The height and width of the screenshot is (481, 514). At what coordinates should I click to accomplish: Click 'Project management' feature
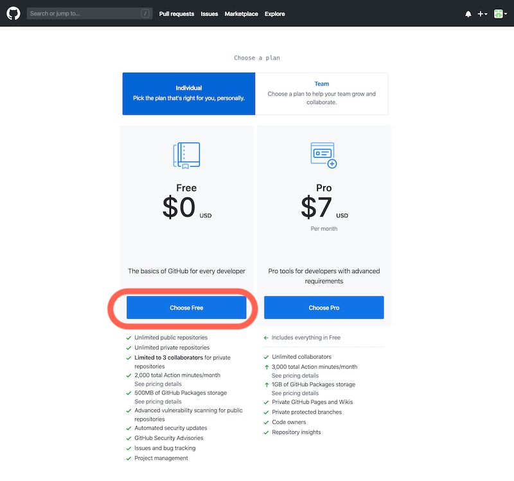[x=161, y=458]
